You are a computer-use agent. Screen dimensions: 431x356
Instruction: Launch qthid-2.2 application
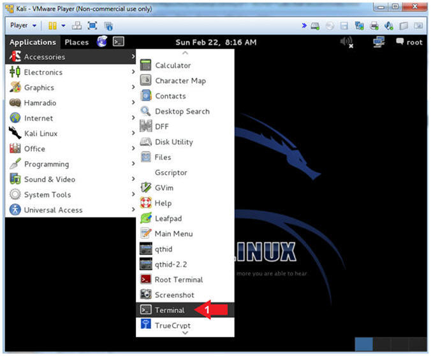(x=185, y=264)
